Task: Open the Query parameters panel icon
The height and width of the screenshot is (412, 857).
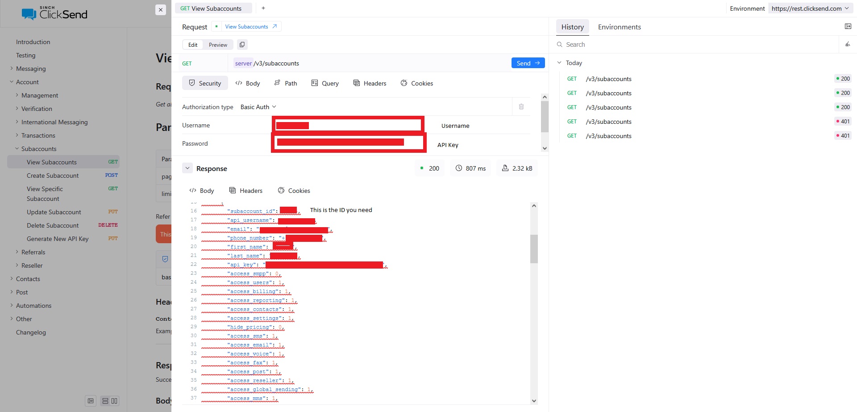Action: tap(315, 83)
